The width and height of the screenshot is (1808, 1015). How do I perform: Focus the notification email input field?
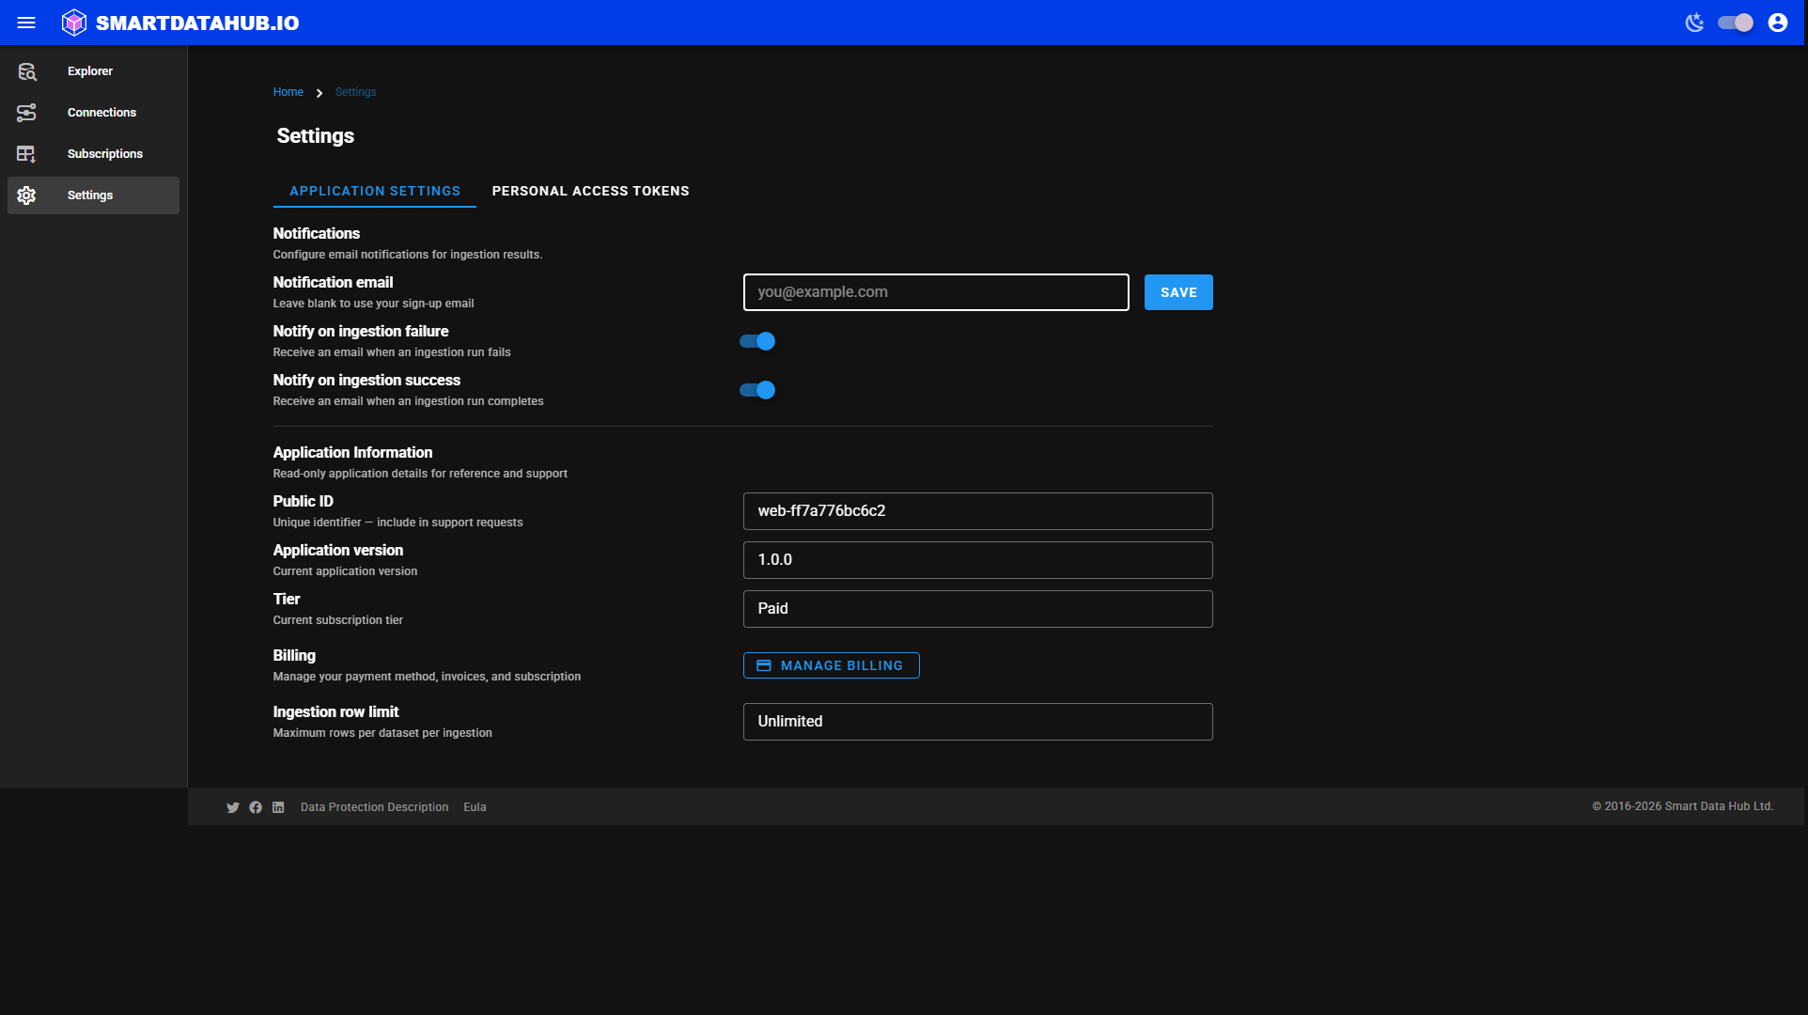click(936, 292)
